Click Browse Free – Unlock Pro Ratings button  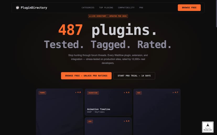point(86,76)
